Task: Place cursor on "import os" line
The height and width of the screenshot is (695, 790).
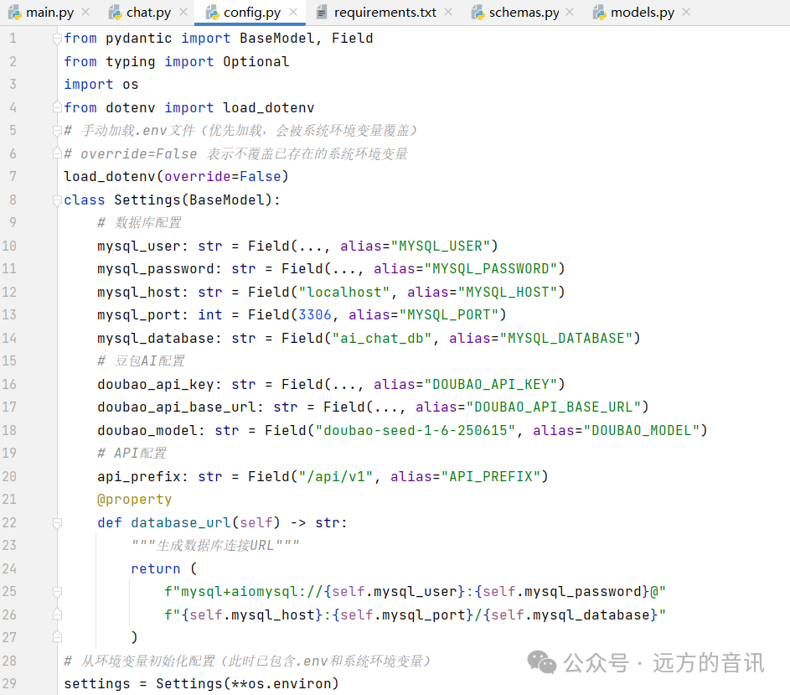Action: tap(101, 84)
